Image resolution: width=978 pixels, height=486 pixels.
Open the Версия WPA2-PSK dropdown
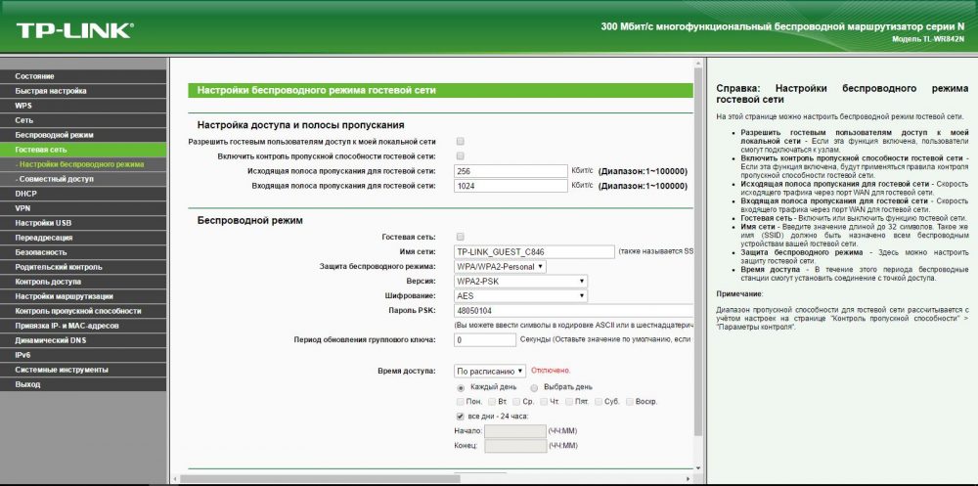(x=521, y=282)
